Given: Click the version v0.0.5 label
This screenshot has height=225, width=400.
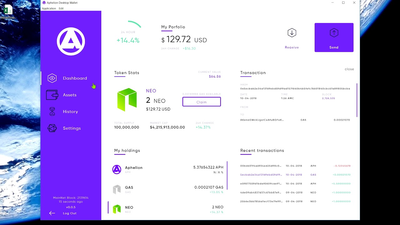Looking at the screenshot, I should point(71,207).
